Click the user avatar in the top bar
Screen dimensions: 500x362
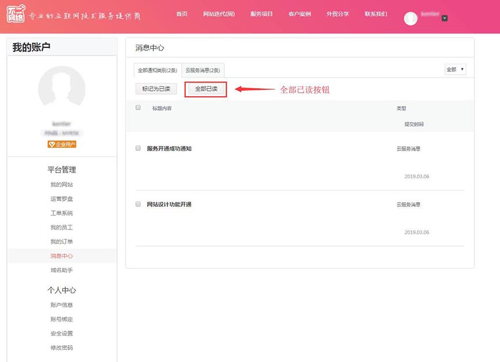pyautogui.click(x=411, y=19)
